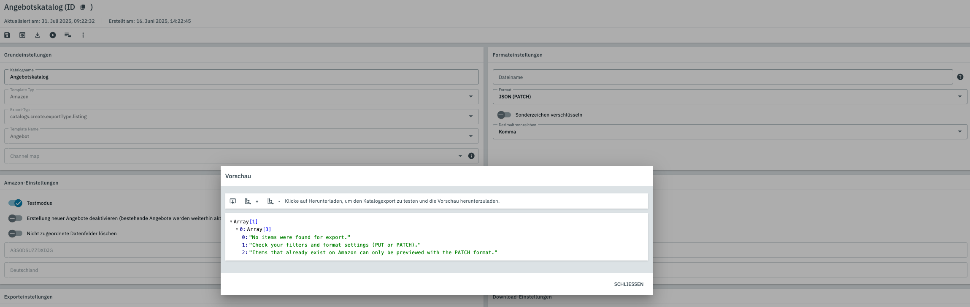Download the preview from the Vorschau toolbar
Viewport: 970px width, 307px height.
tap(233, 201)
